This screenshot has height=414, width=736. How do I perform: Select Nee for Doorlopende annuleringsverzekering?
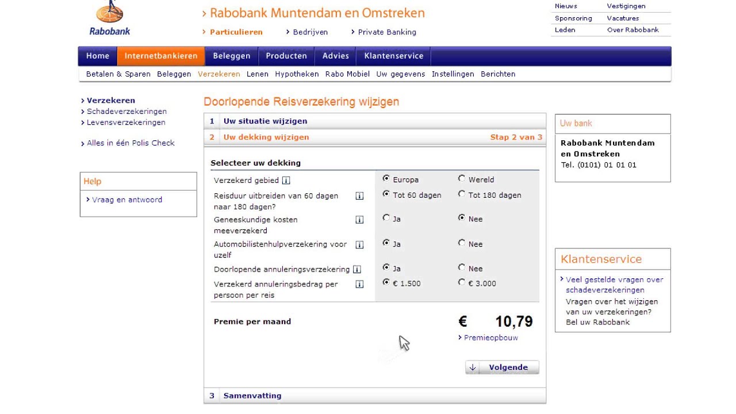pyautogui.click(x=461, y=267)
